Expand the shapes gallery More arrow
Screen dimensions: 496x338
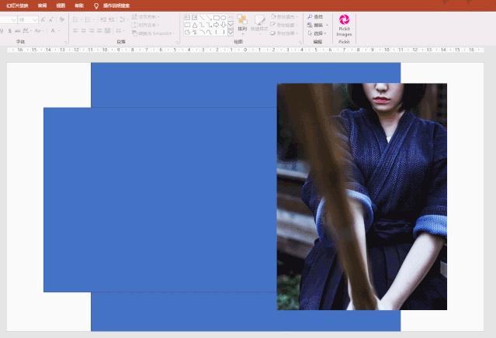coord(231,33)
